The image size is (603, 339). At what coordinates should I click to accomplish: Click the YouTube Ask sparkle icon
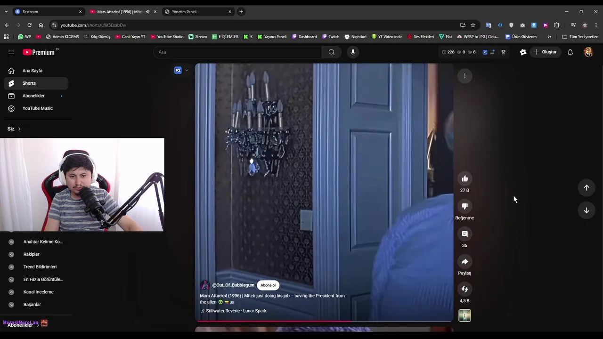523,52
